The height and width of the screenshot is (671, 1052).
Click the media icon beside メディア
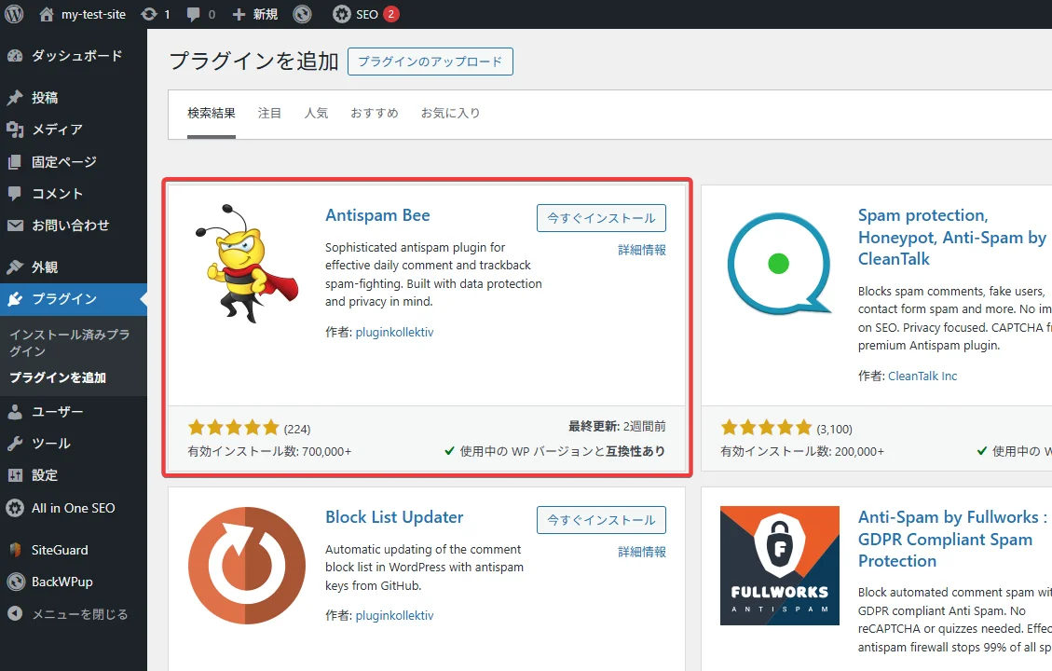pos(15,130)
